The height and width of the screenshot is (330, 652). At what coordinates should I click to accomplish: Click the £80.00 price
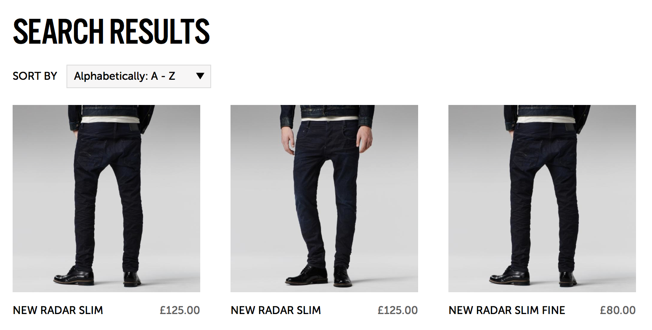pyautogui.click(x=618, y=311)
